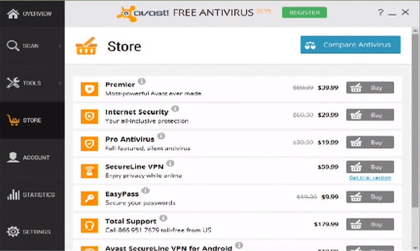Click 'Your all-inclusive protection' description

tap(147, 121)
